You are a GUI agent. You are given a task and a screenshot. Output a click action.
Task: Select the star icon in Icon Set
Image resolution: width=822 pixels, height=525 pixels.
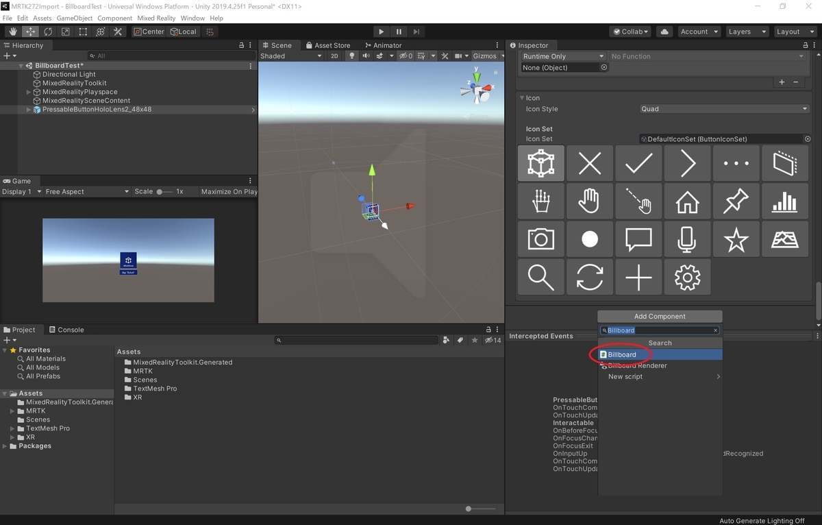point(736,239)
